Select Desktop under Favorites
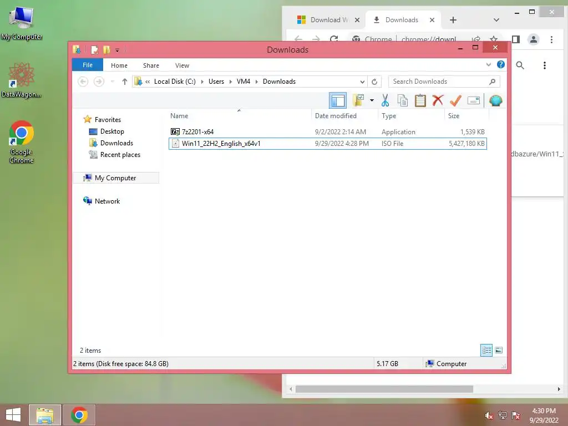This screenshot has width=568, height=426. click(112, 131)
